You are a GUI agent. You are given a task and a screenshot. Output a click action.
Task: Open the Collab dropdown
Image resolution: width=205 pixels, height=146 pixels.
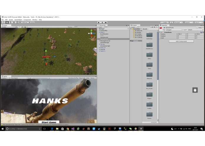point(165,22)
